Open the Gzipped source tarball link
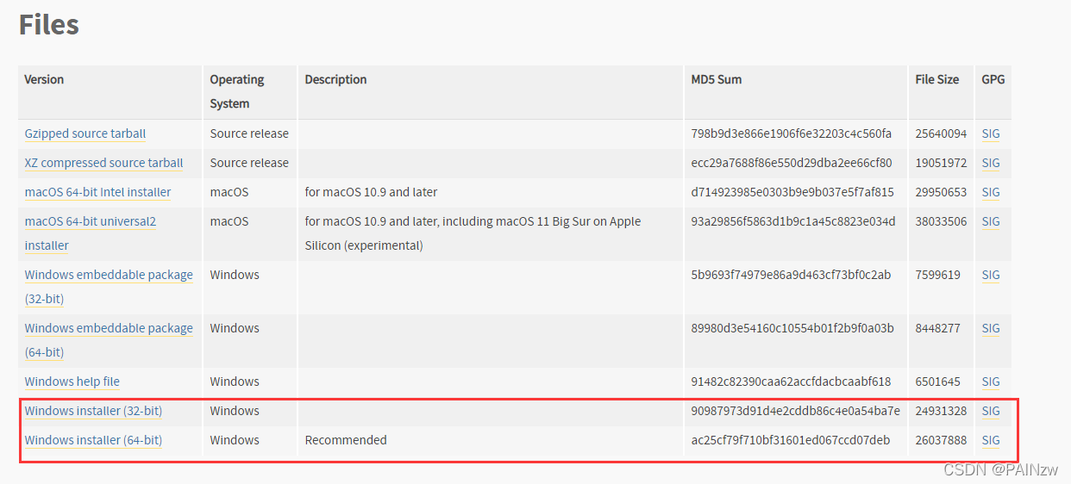1071x484 pixels. (x=85, y=133)
